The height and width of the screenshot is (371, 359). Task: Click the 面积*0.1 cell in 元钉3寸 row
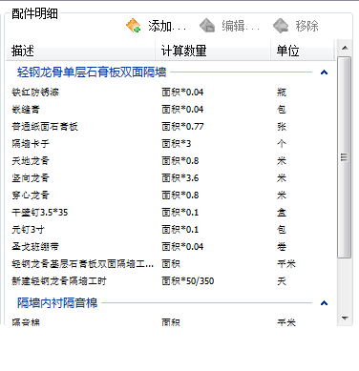coord(180,230)
